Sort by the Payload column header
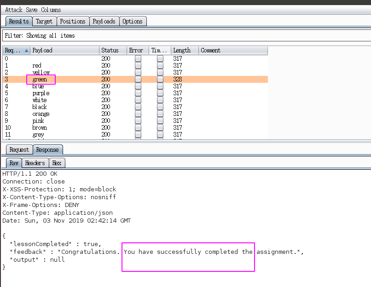This screenshot has height=287, width=371. click(64, 50)
